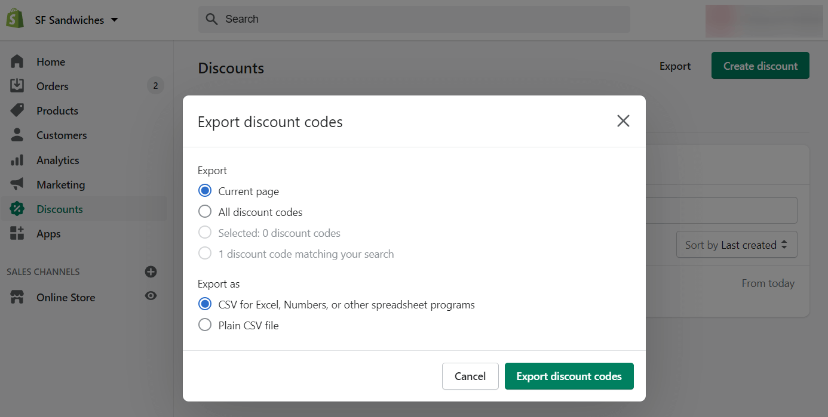Click the Apps grid icon

tap(17, 233)
